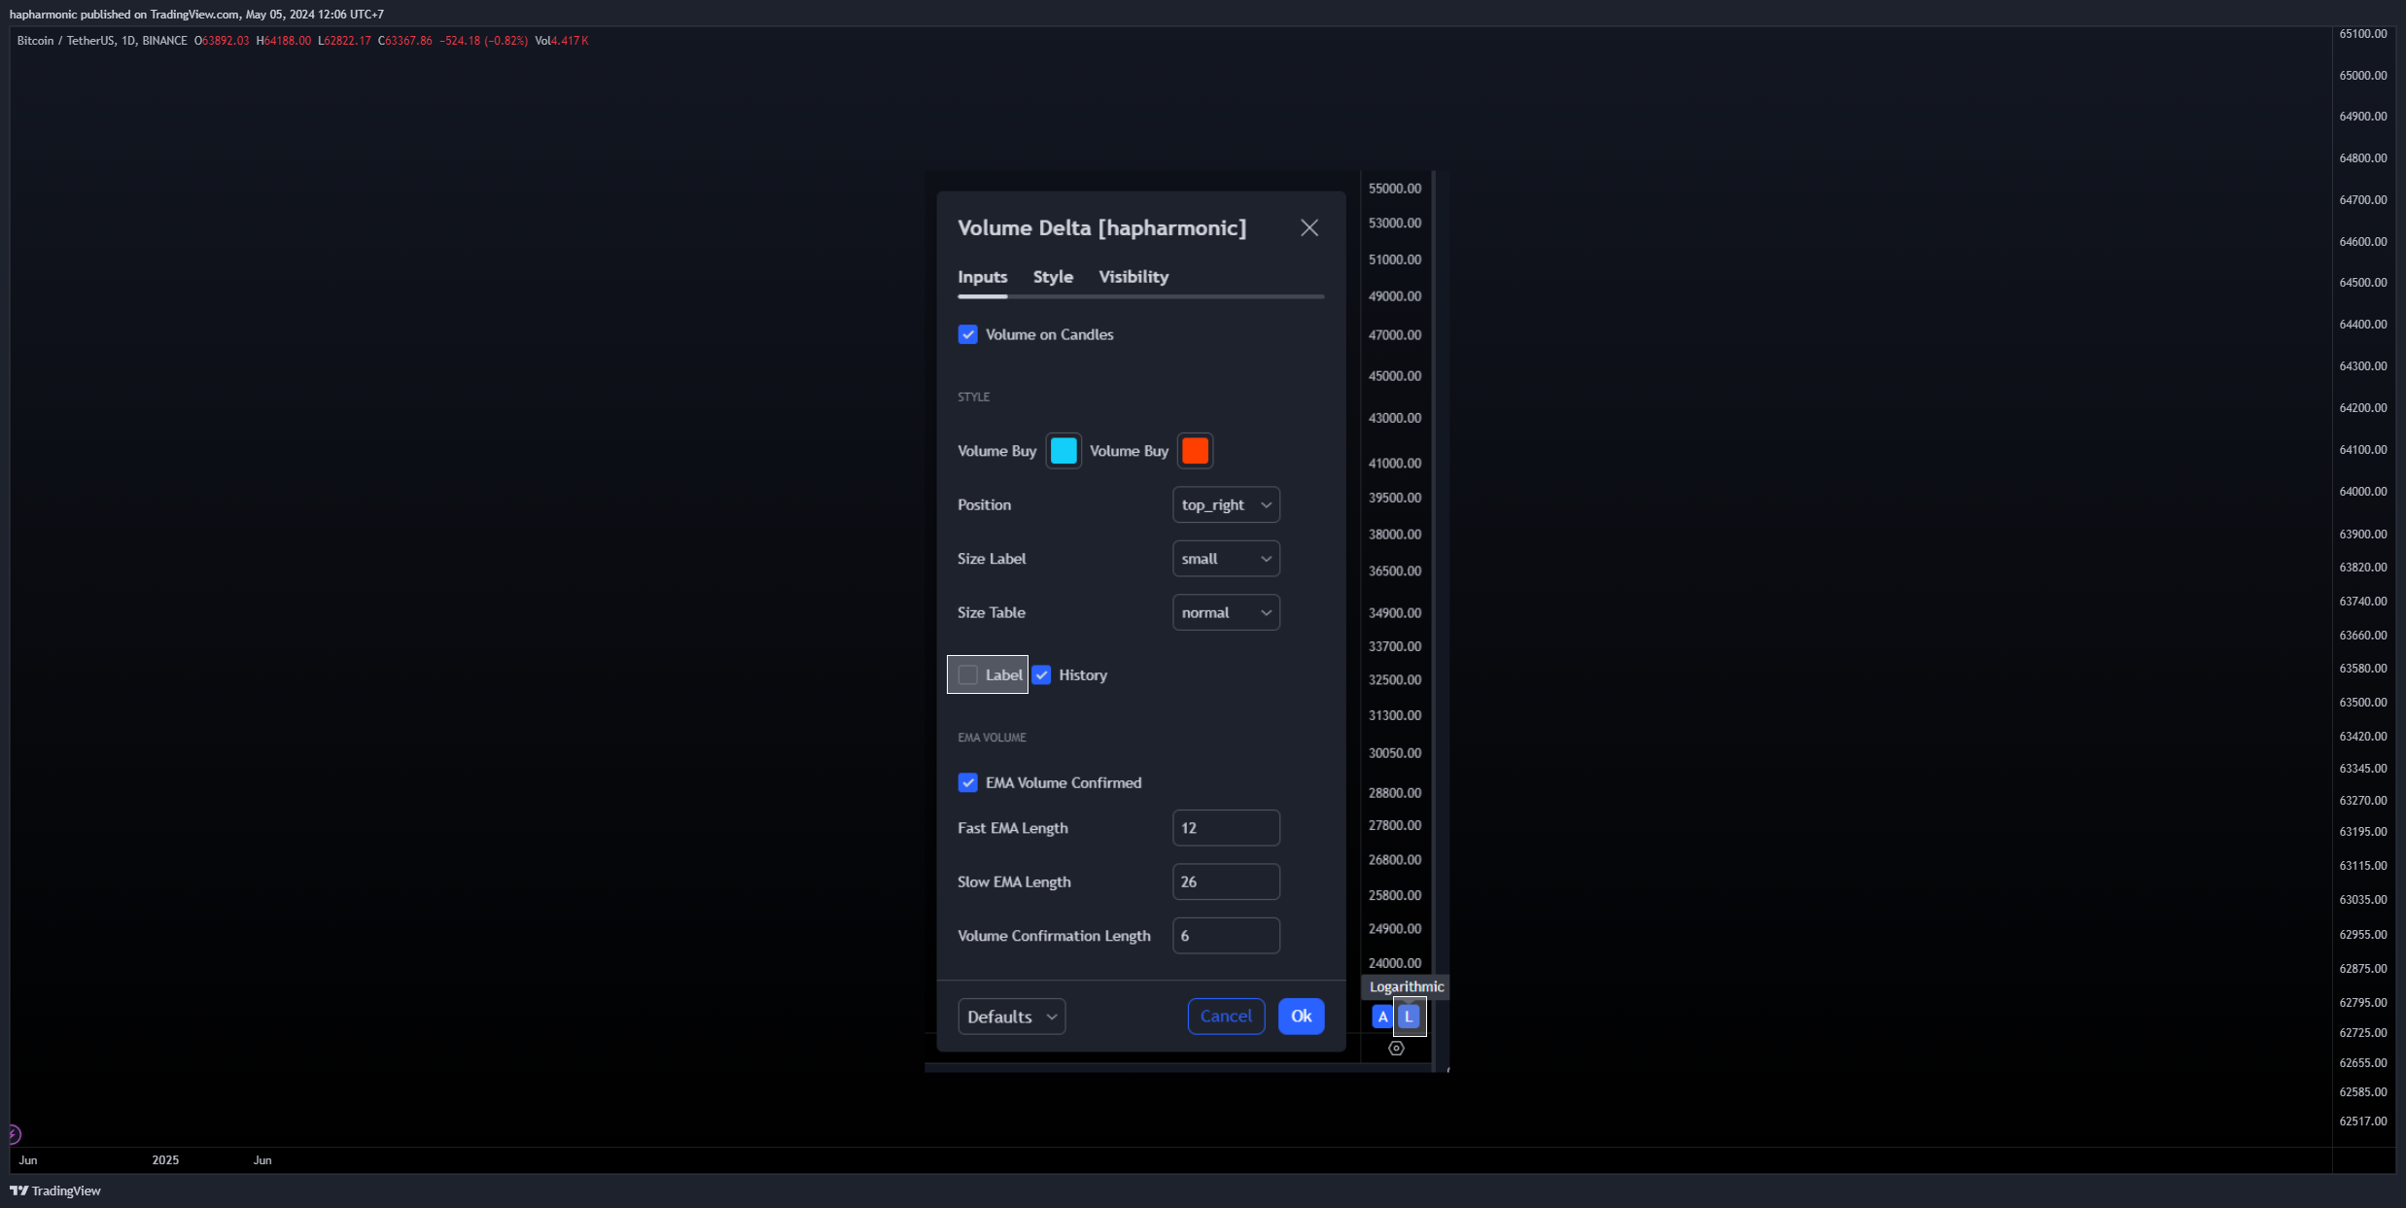Click the Slow EMA Length field
Screen dimensions: 2406x1208
(x=1226, y=881)
